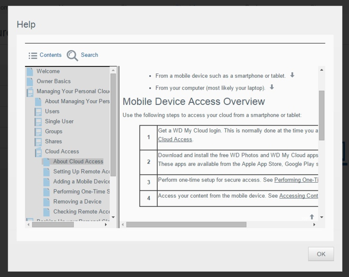Screen dimensions: 349x277
Task: Click contents tree vertical scrollbar thumb
Action: point(113,125)
